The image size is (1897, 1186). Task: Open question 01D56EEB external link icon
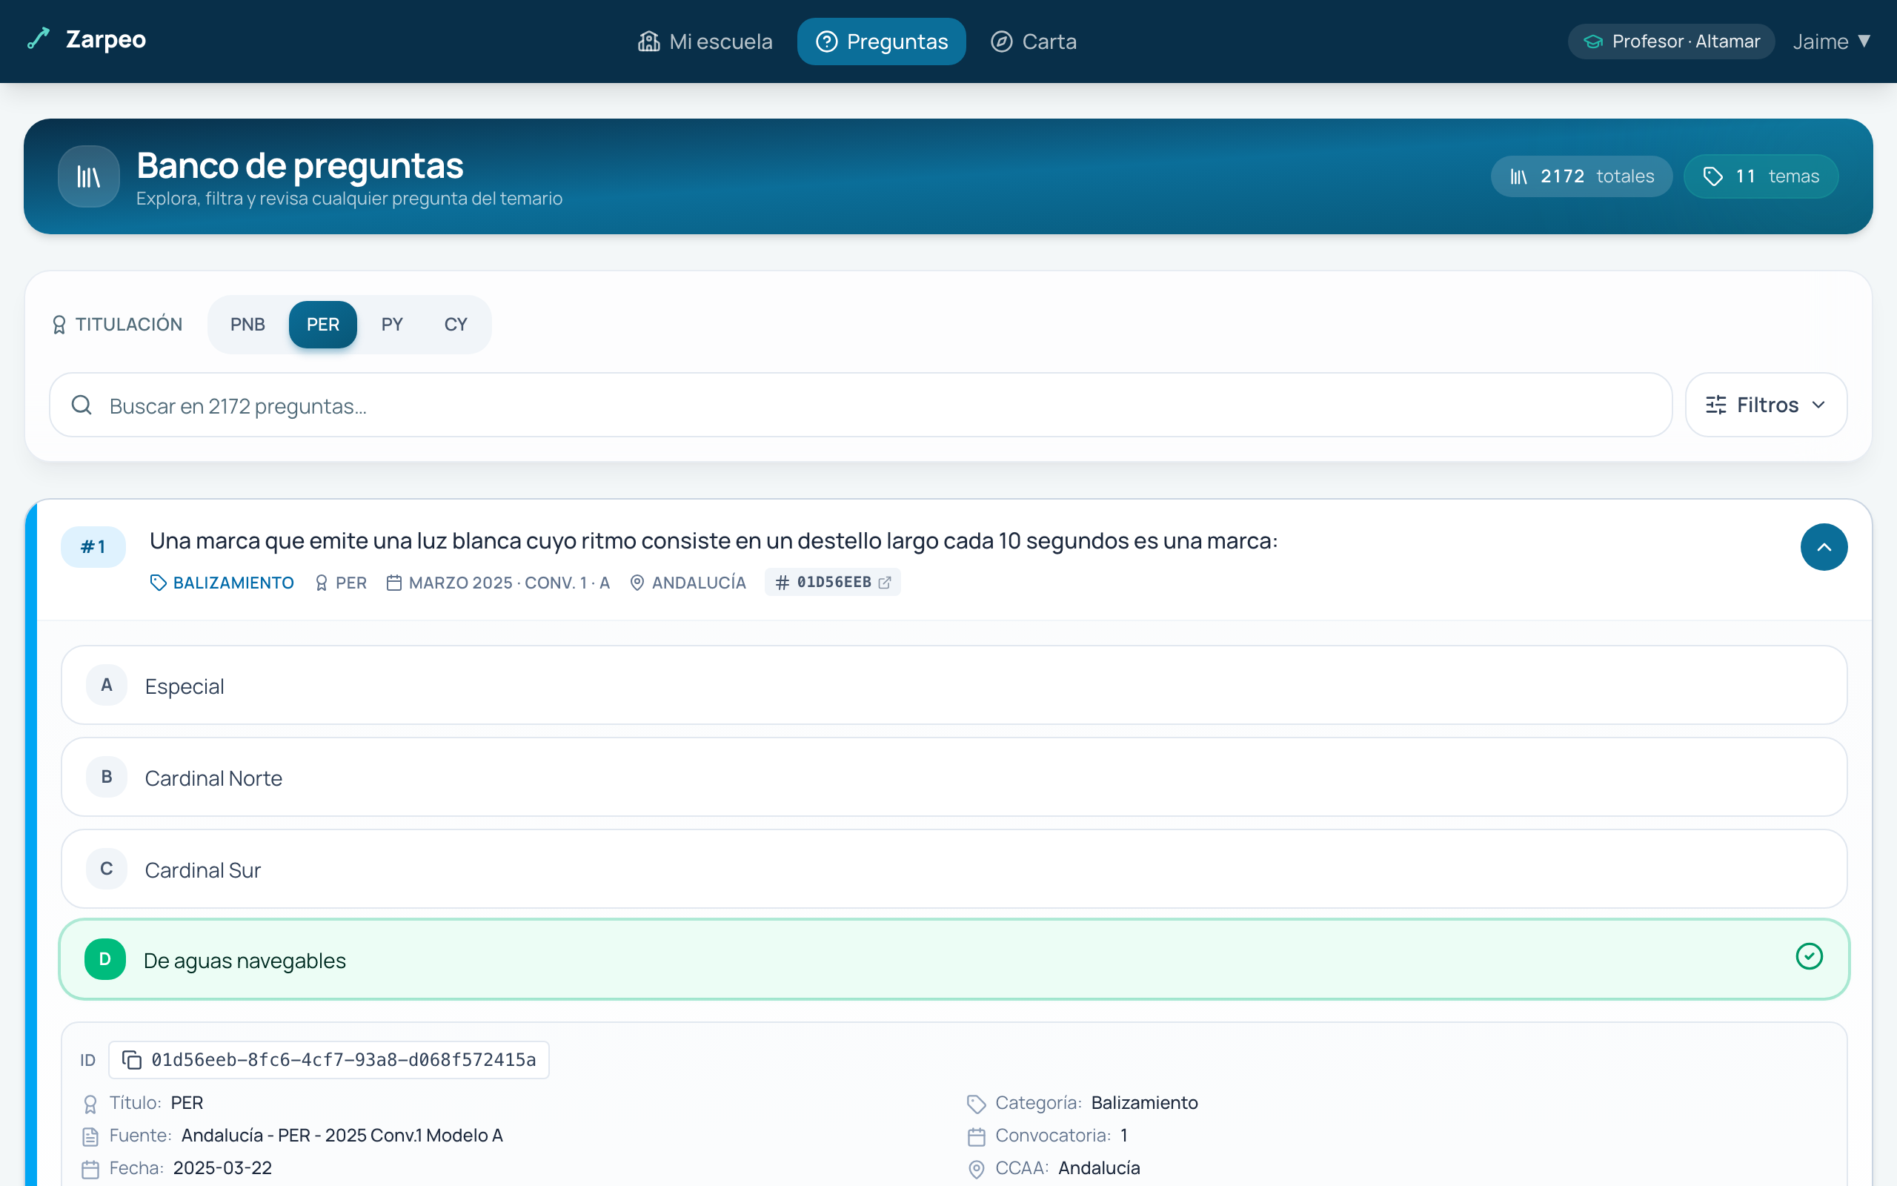[885, 582]
